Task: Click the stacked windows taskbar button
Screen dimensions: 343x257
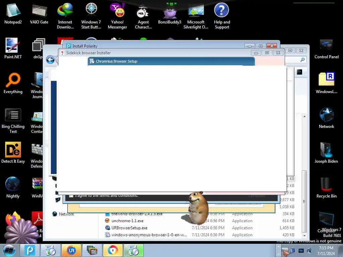Action: pos(92,250)
